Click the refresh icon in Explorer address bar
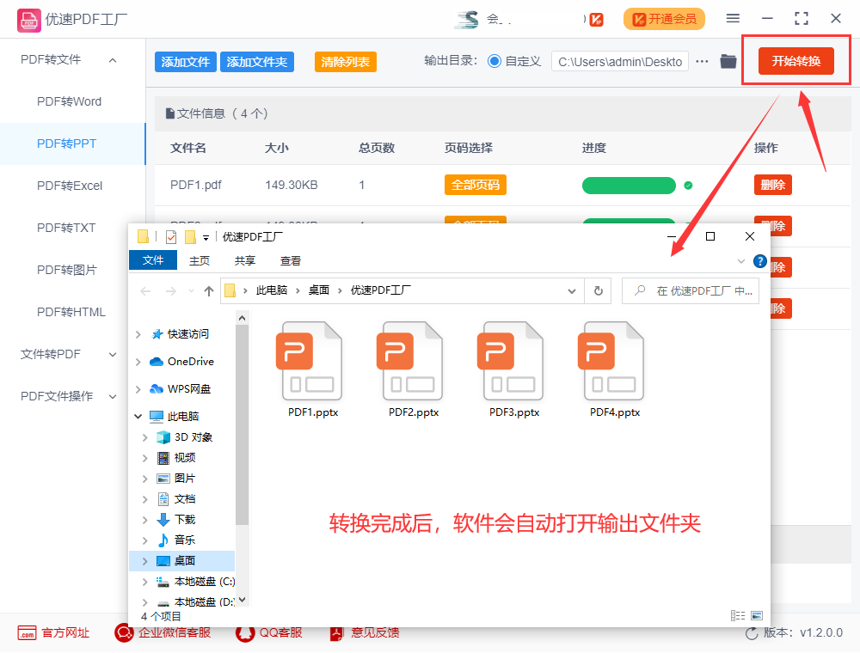This screenshot has width=860, height=653. pos(598,290)
